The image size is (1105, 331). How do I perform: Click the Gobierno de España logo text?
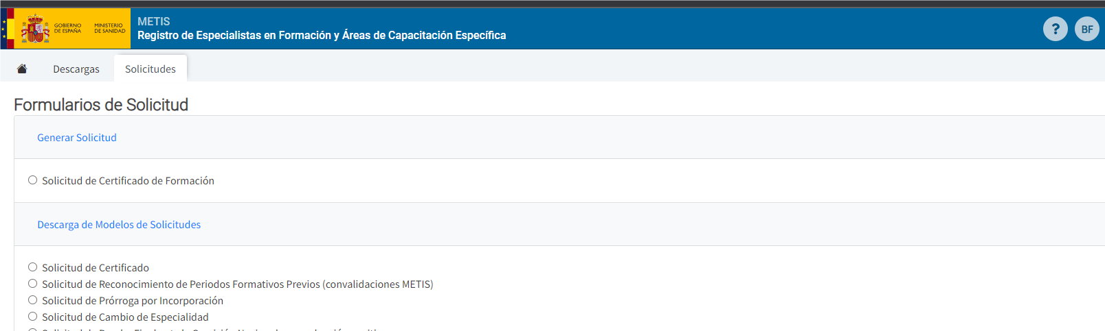point(67,28)
